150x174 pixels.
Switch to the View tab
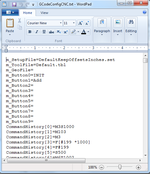44,13
